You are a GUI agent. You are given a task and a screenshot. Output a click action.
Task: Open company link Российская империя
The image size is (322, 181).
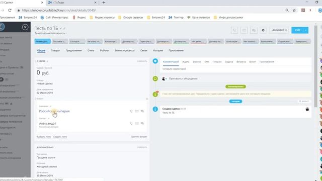point(54,111)
